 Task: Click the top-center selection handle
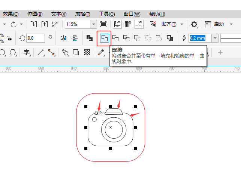coord(111,107)
